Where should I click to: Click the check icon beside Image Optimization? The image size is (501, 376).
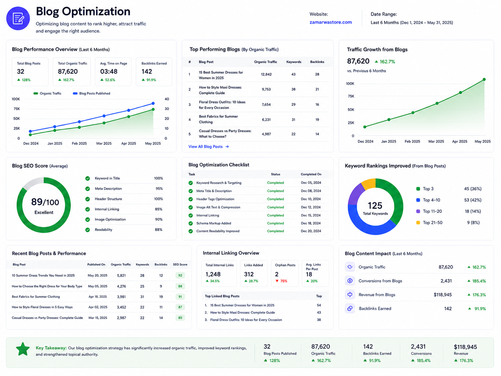point(88,220)
